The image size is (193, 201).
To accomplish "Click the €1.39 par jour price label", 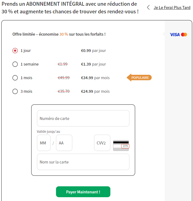I will (94, 64).
